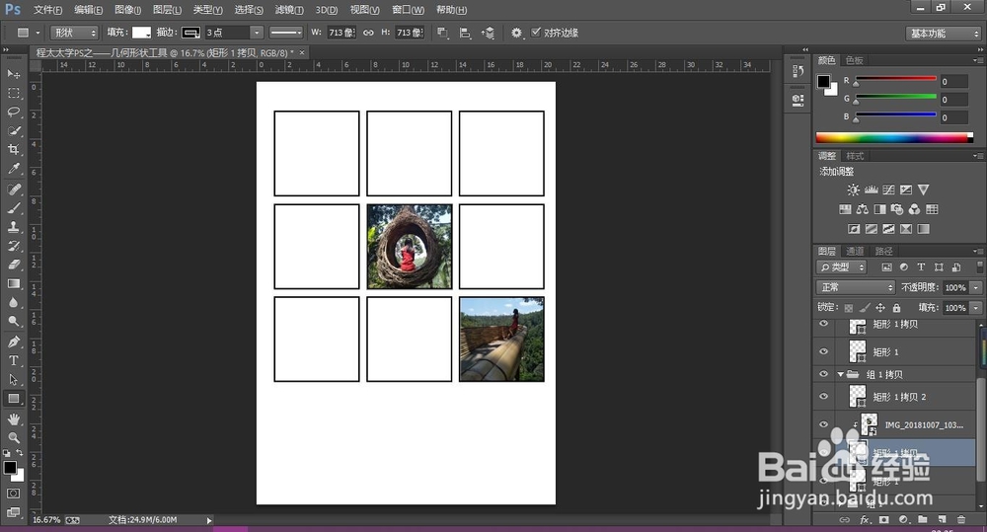Switch to the 色板 tab
The image size is (987, 532).
tap(854, 60)
